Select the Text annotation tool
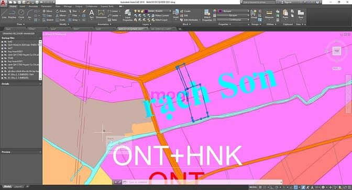 click(x=92, y=14)
